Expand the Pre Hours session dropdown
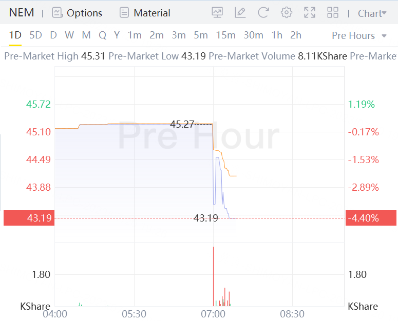Viewport: 398px width, 321px height. 359,35
